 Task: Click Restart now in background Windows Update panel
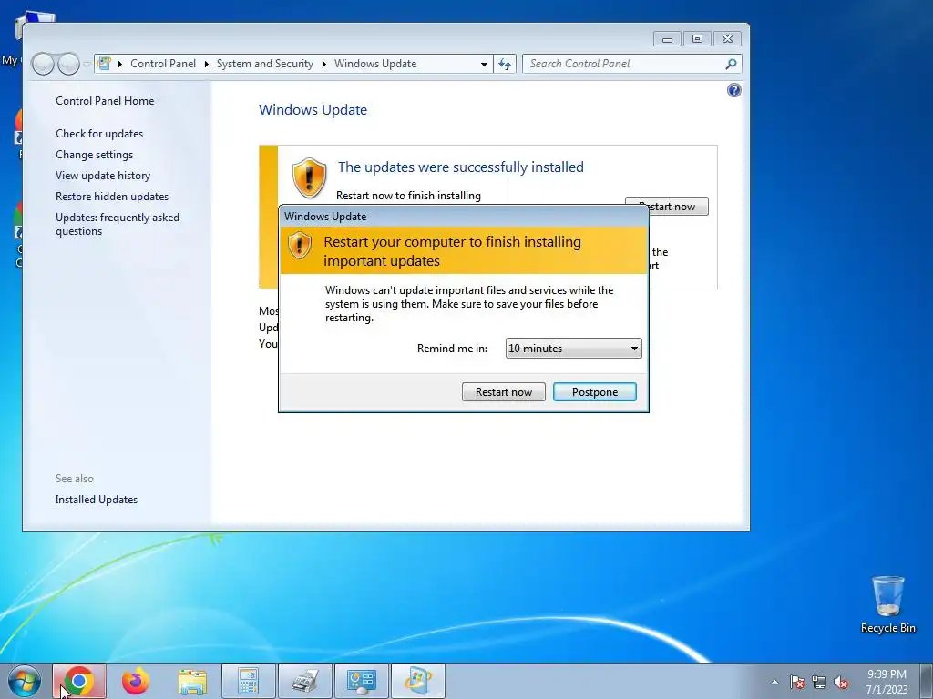click(678, 207)
